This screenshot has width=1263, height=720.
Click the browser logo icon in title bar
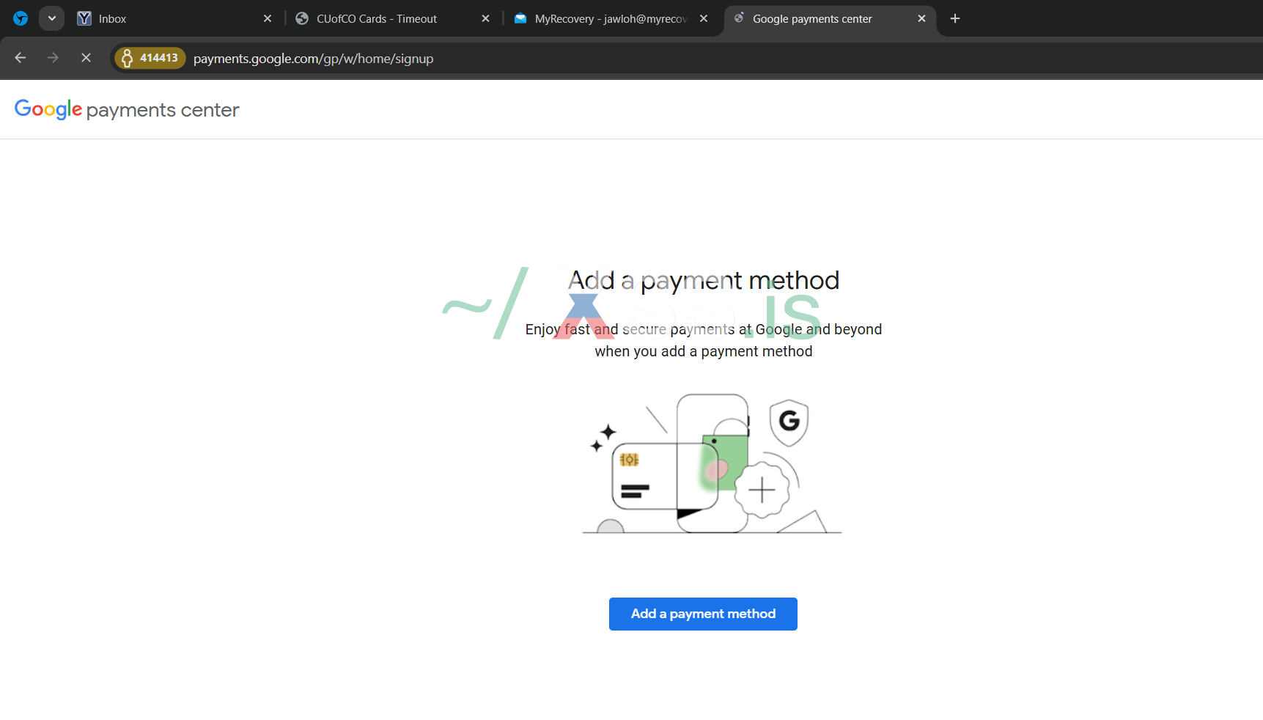point(21,18)
